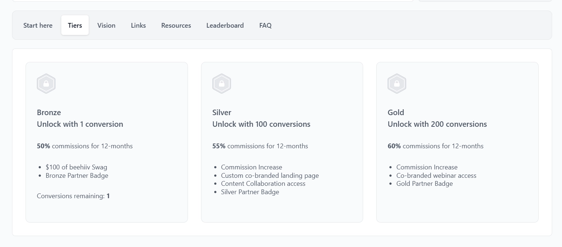562x247 pixels.
Task: Click the 60% commissions line
Action: click(x=435, y=146)
